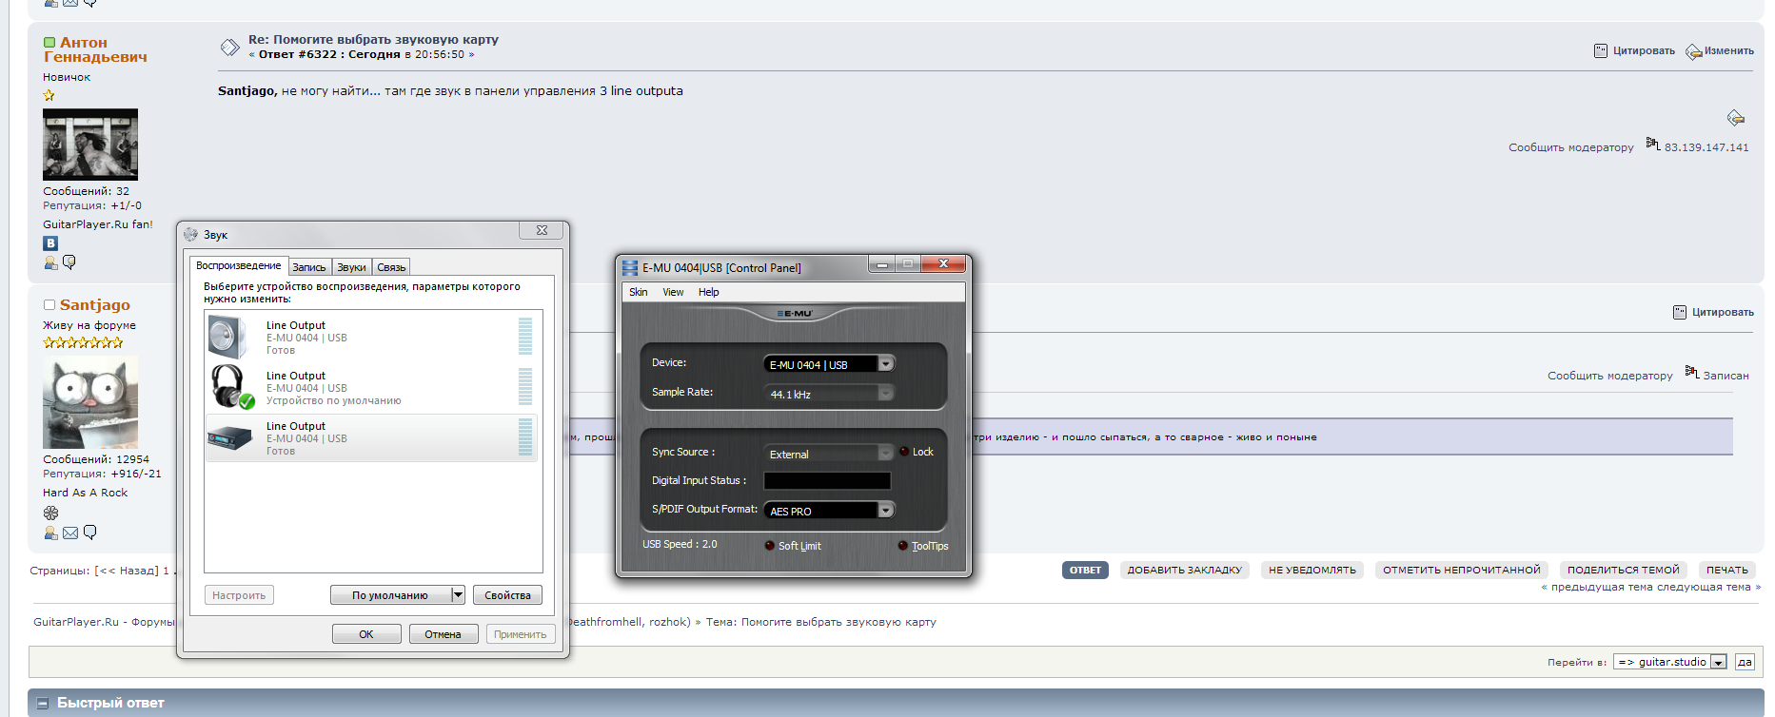Open Сообщить модератору link in Антон's post
Screen dimensions: 1775x717
(1571, 147)
